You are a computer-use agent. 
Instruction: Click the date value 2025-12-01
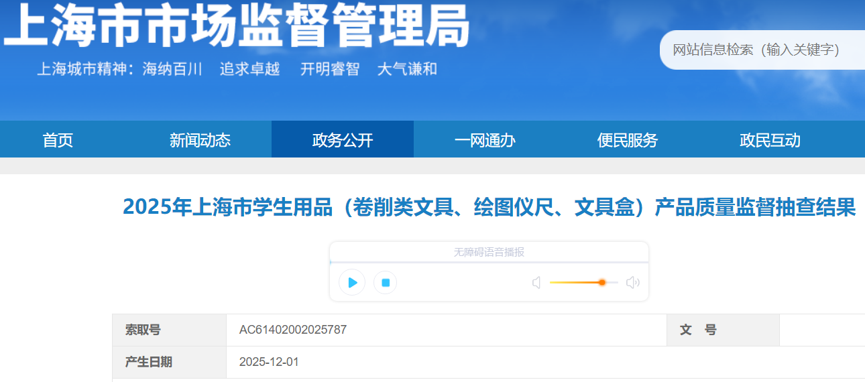coord(269,362)
